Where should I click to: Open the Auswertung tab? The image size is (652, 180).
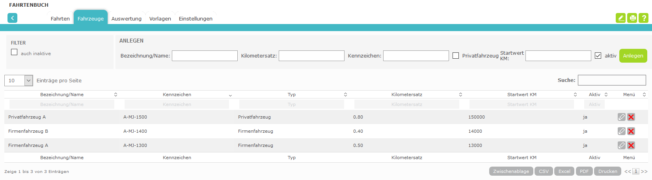[x=126, y=19]
